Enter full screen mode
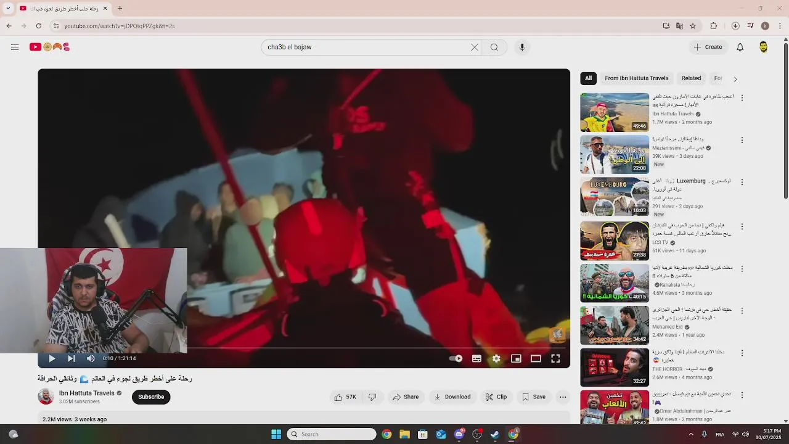Viewport: 789px width, 444px height. (x=555, y=358)
